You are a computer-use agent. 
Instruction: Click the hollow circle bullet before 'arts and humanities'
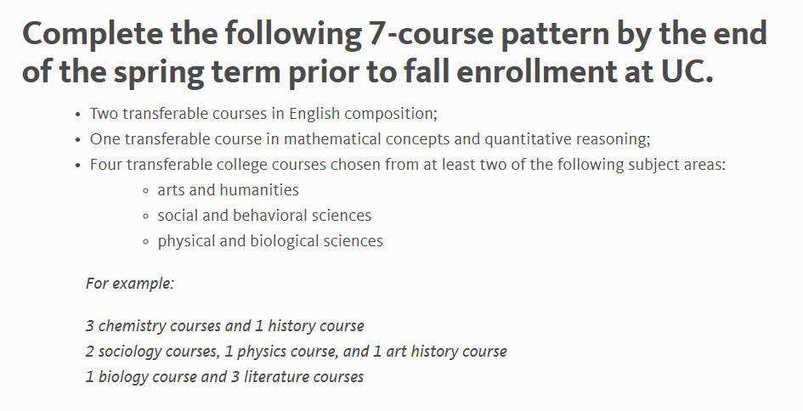(x=146, y=191)
